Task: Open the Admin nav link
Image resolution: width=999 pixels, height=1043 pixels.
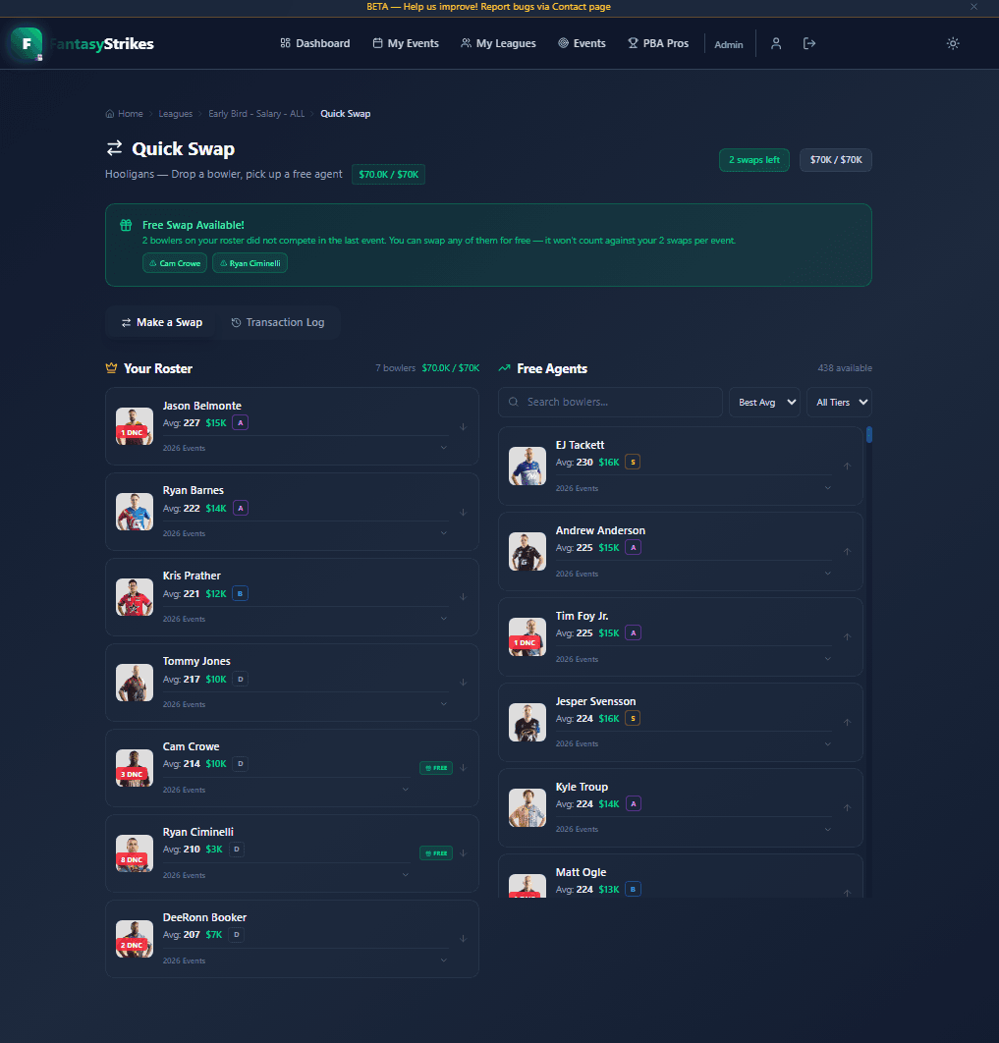Action: pos(728,44)
